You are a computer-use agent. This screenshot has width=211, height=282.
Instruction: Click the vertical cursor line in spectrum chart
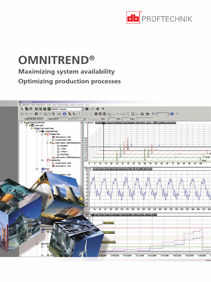104,142
